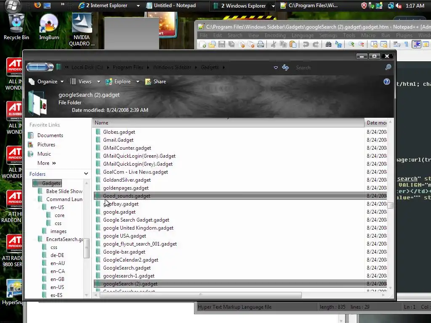Click Share button in Explorer toolbar
This screenshot has width=431, height=323.
pos(156,82)
